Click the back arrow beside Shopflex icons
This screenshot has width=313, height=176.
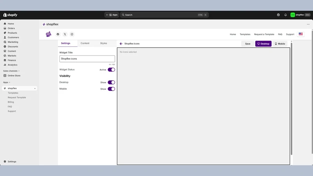point(121,44)
